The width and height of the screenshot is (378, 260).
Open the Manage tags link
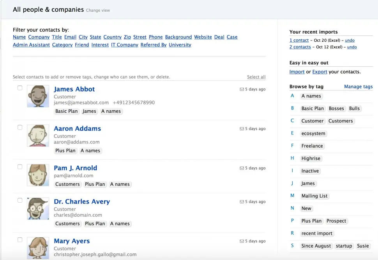[x=358, y=87]
